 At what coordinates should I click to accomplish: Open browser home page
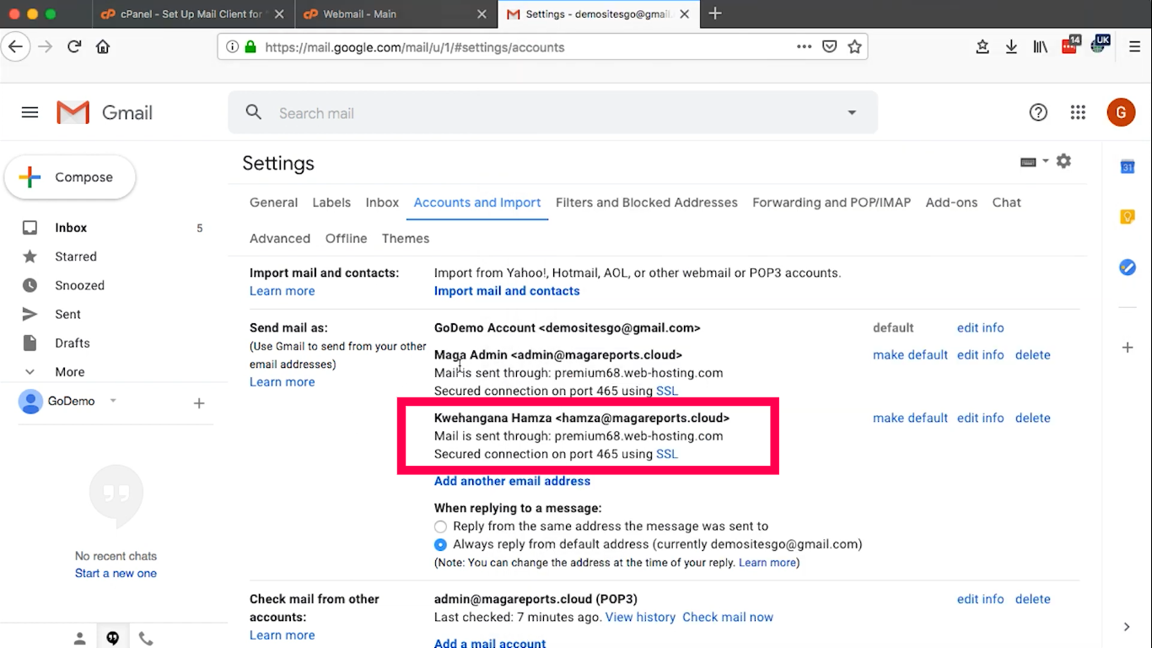click(103, 46)
